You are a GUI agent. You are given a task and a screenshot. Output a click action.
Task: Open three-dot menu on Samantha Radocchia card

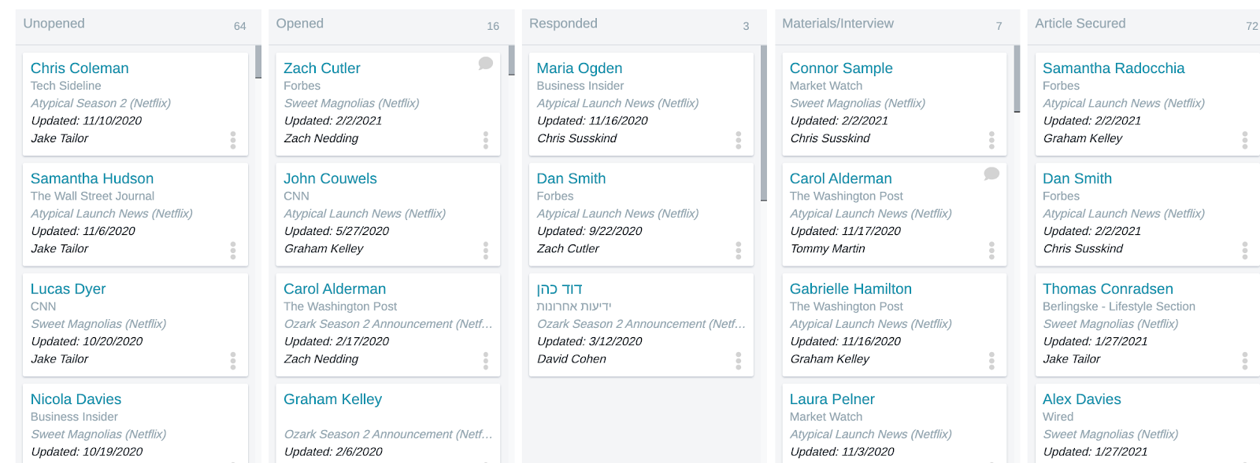coord(1245,140)
